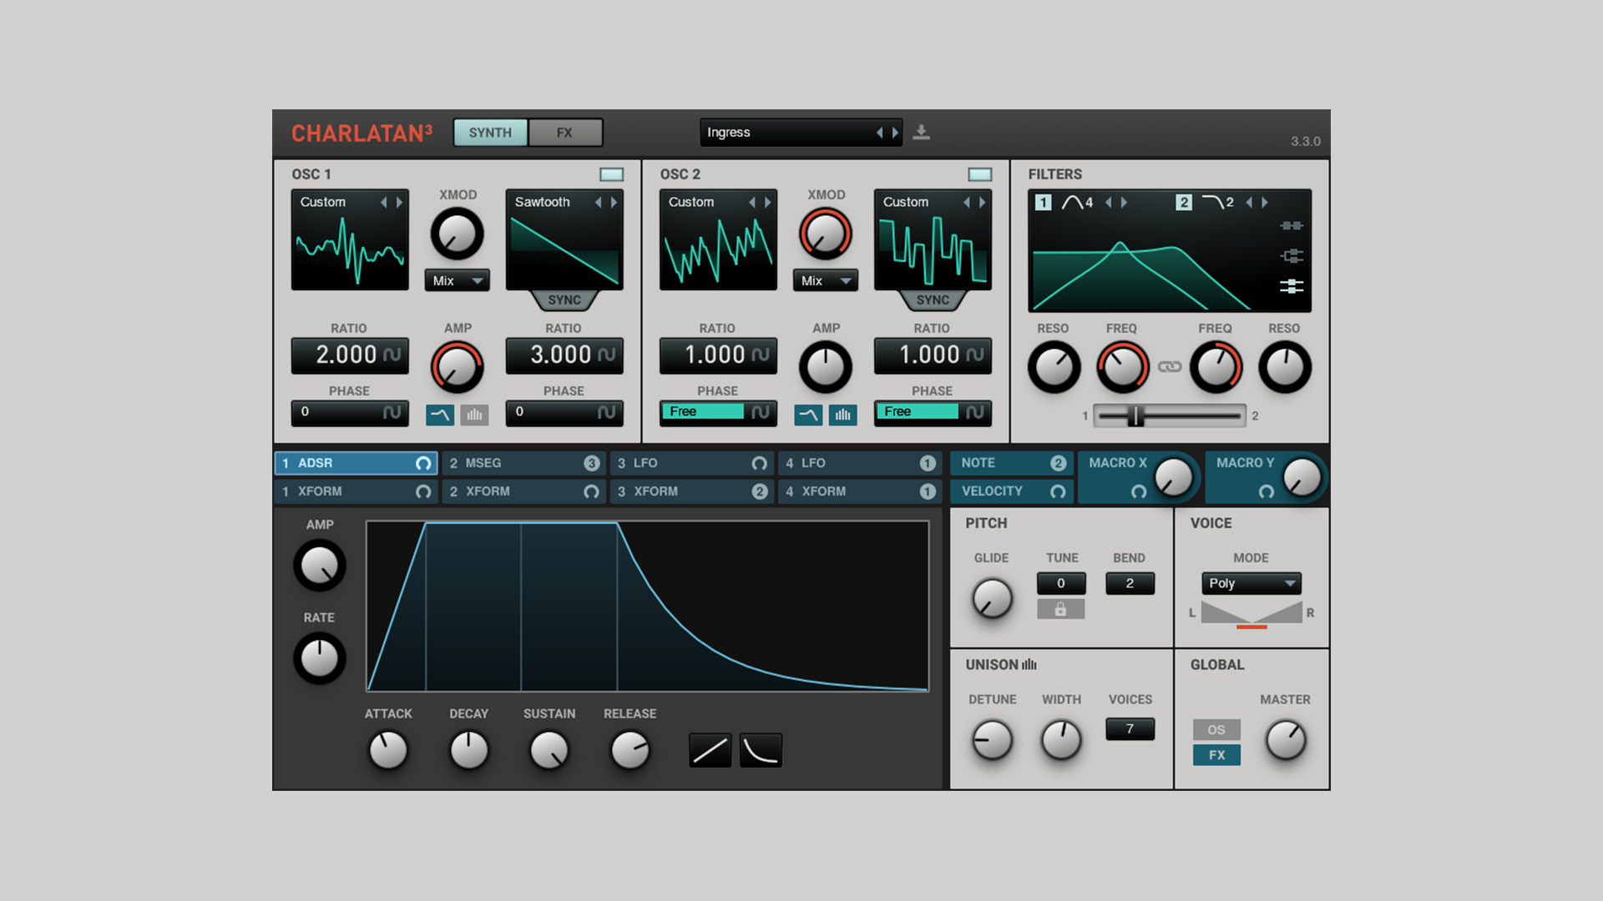The width and height of the screenshot is (1603, 901).
Task: Click the ADSR modulation headphone icon
Action: click(x=423, y=463)
